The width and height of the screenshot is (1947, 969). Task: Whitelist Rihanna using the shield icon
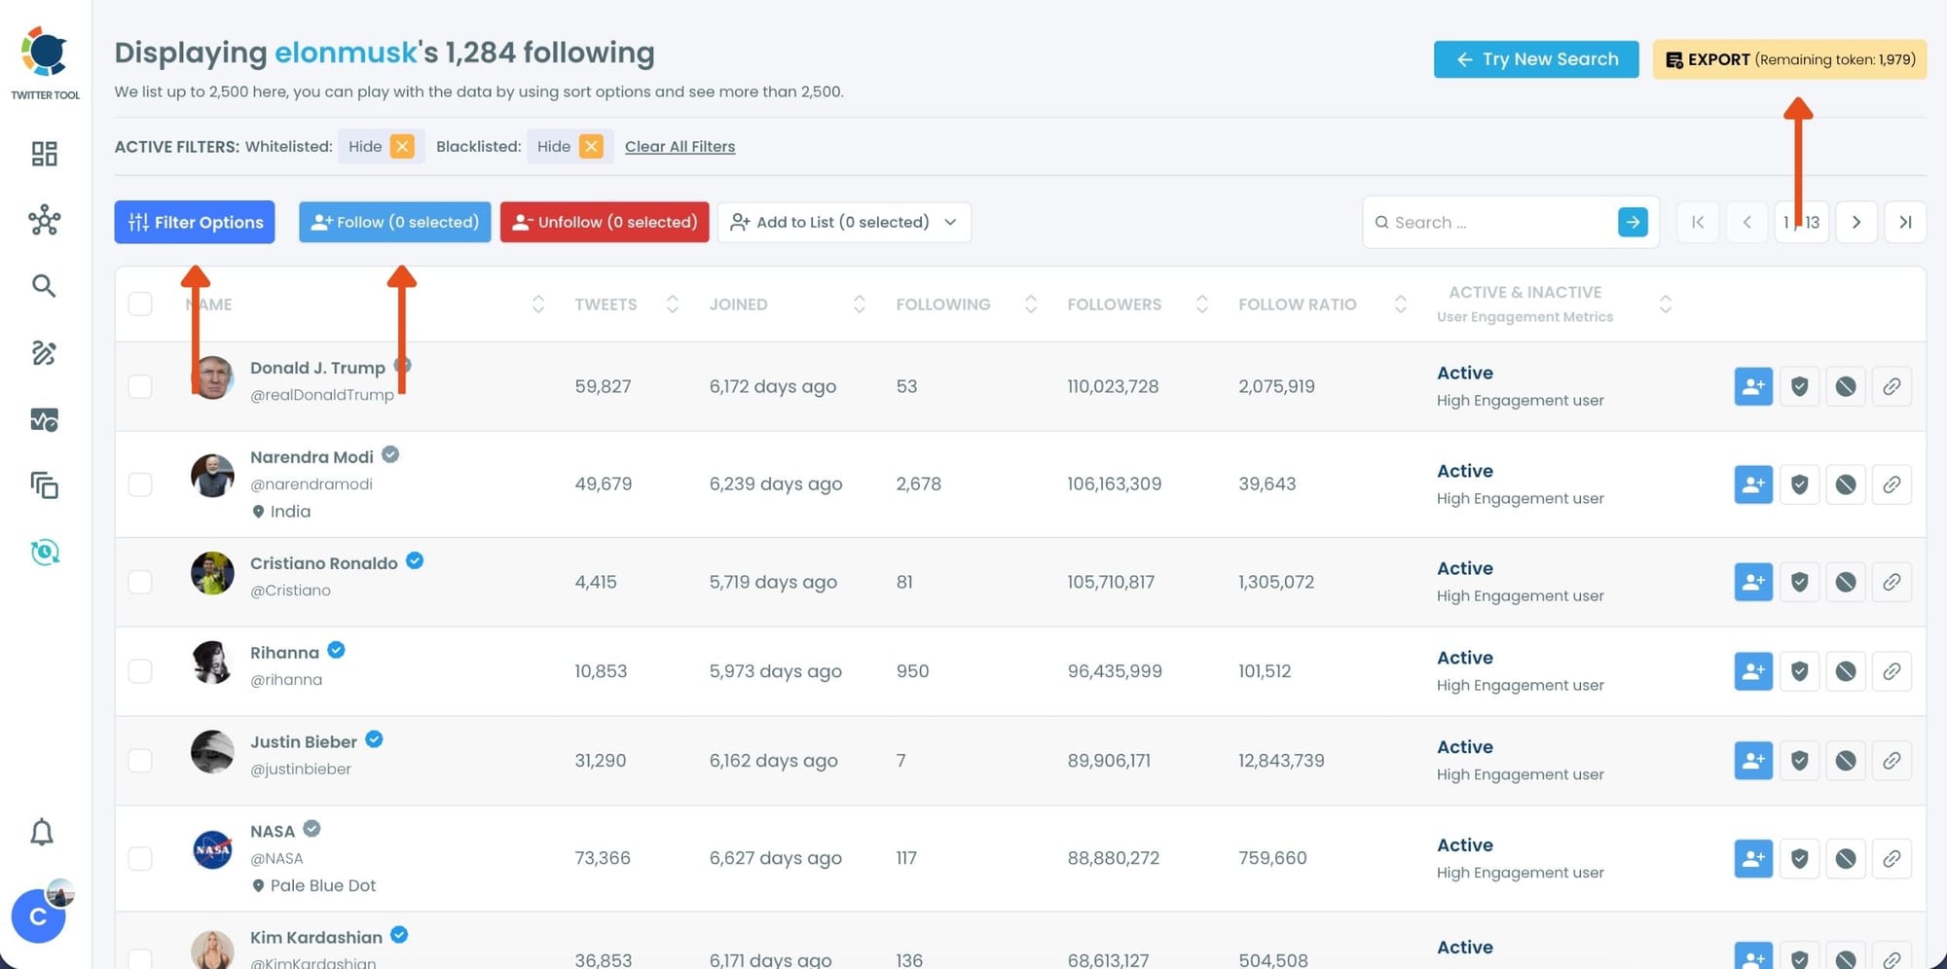pos(1799,671)
